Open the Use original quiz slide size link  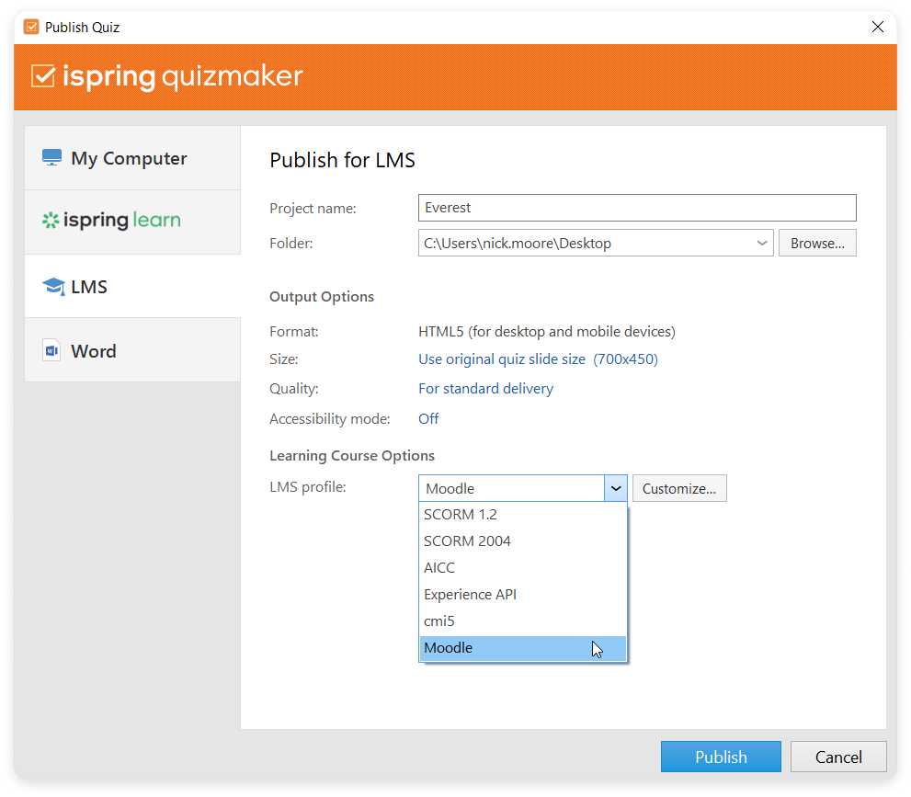[x=538, y=359]
